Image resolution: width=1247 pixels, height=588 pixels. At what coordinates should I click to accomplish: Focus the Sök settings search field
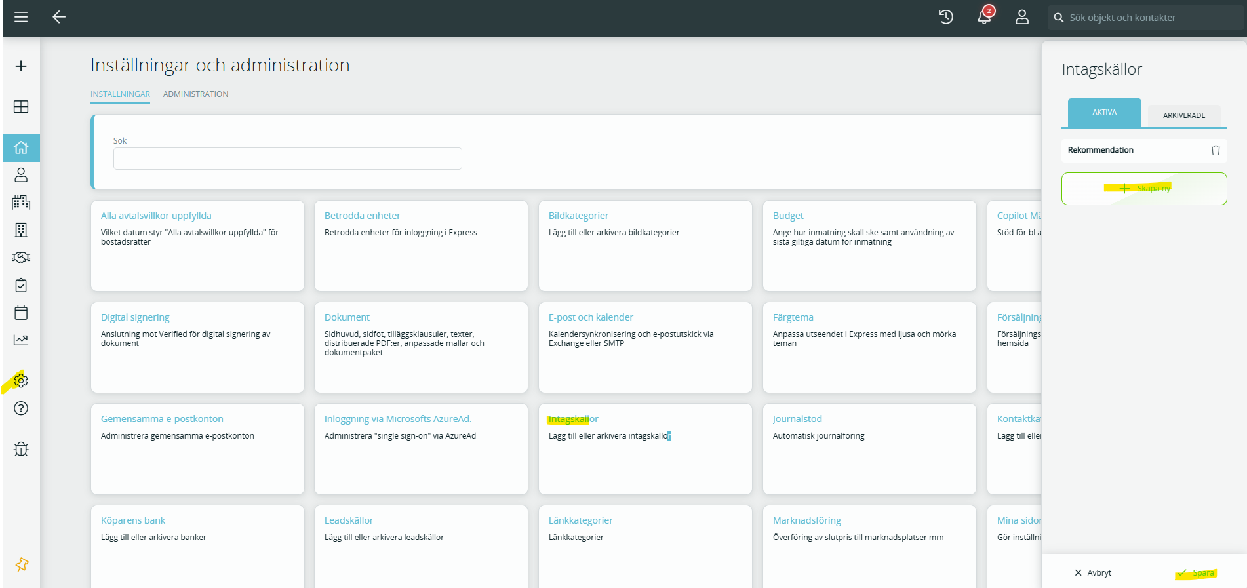coord(287,159)
